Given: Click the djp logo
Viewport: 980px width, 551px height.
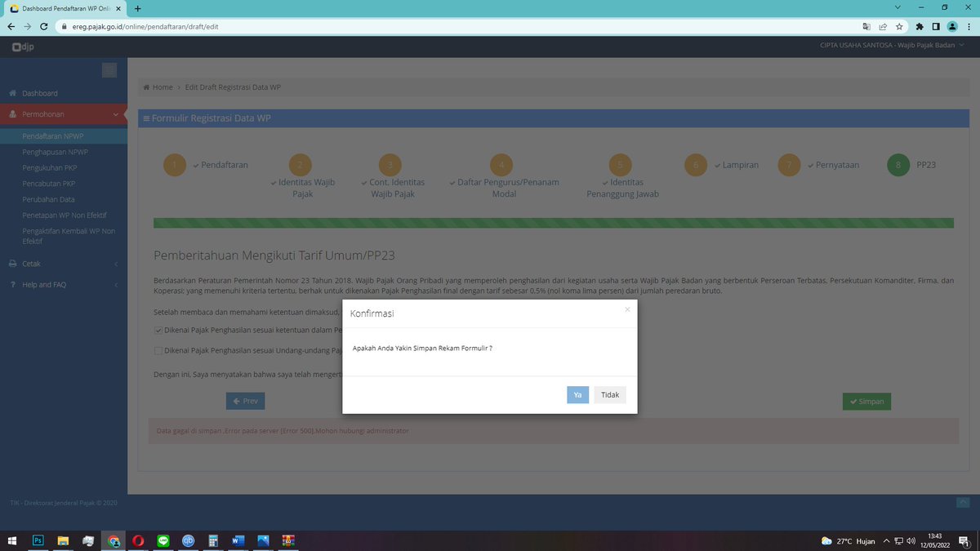Looking at the screenshot, I should point(23,47).
